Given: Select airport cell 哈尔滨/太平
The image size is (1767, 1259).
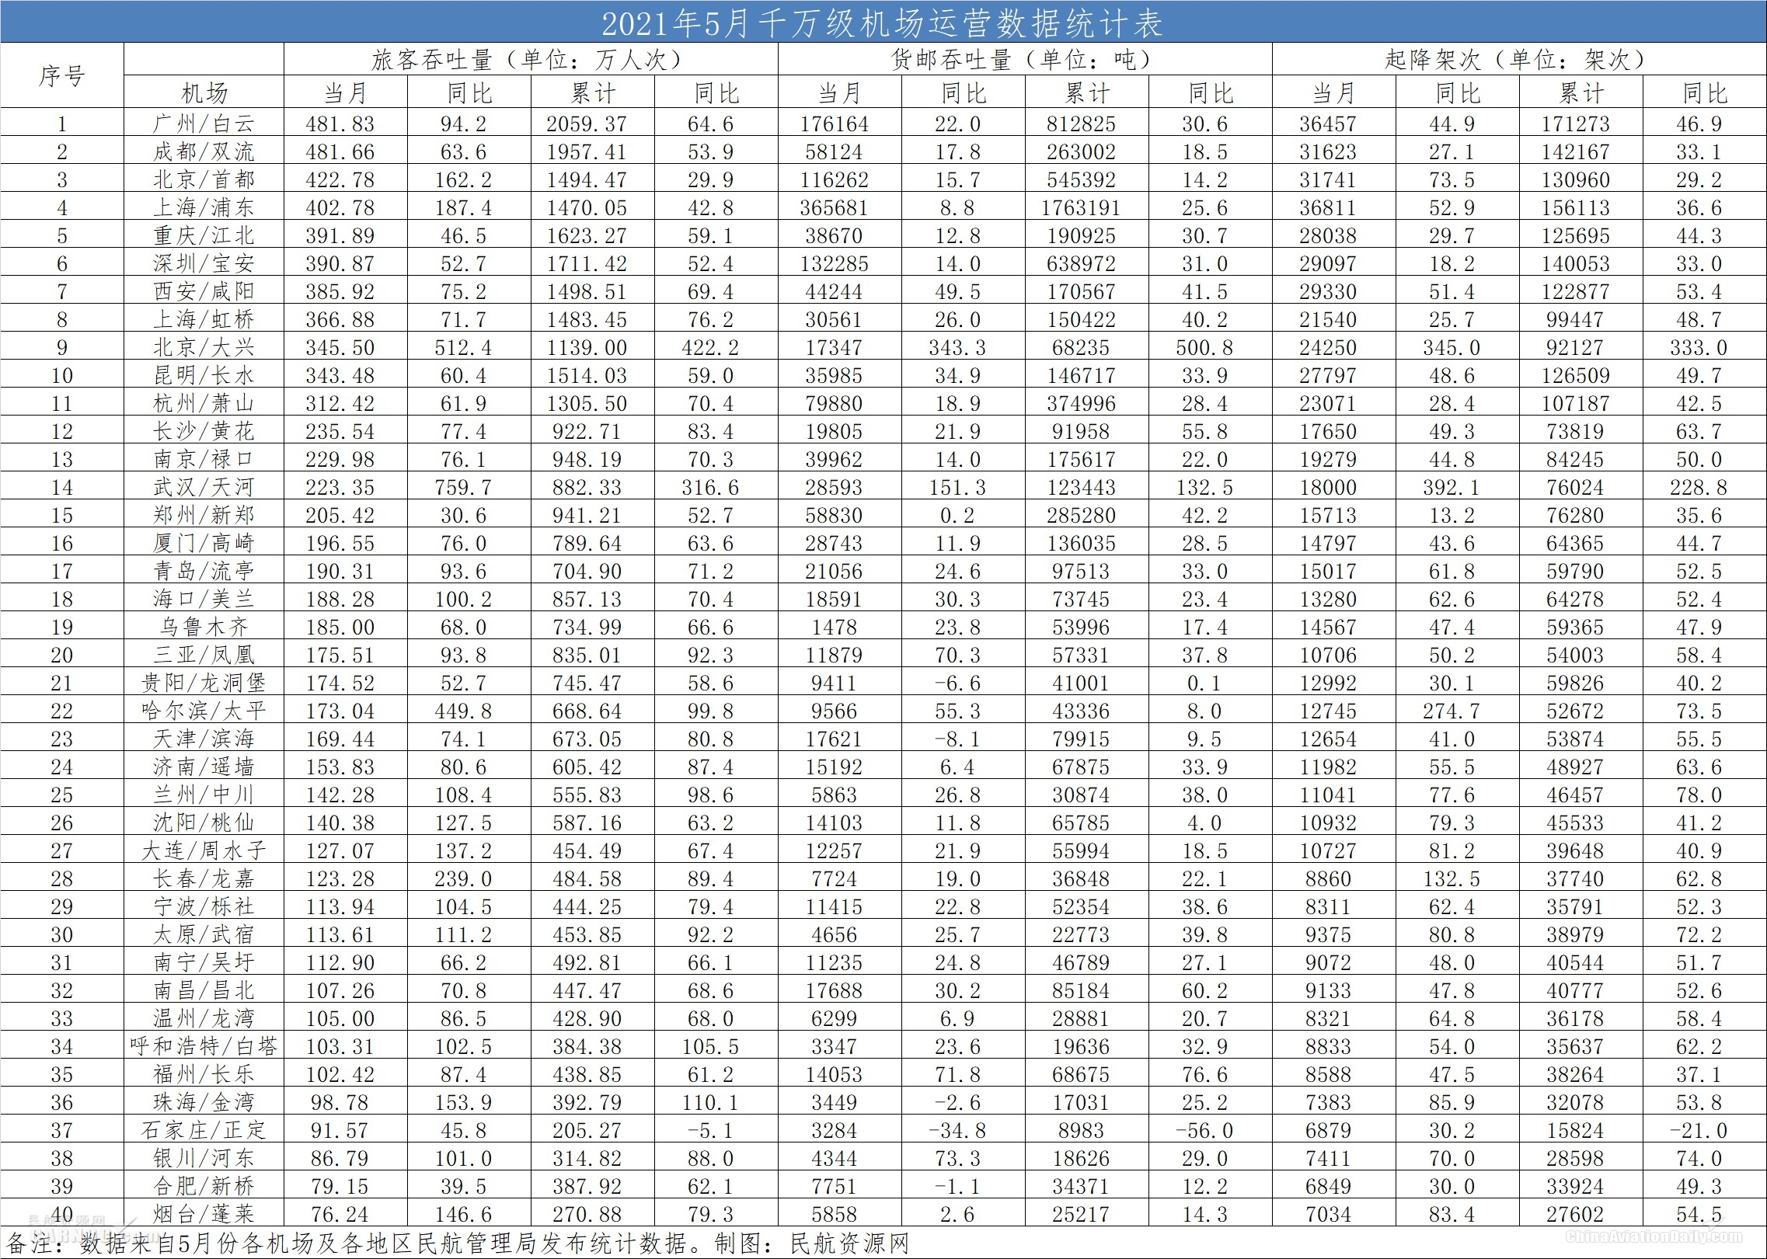Looking at the screenshot, I should click(x=204, y=711).
